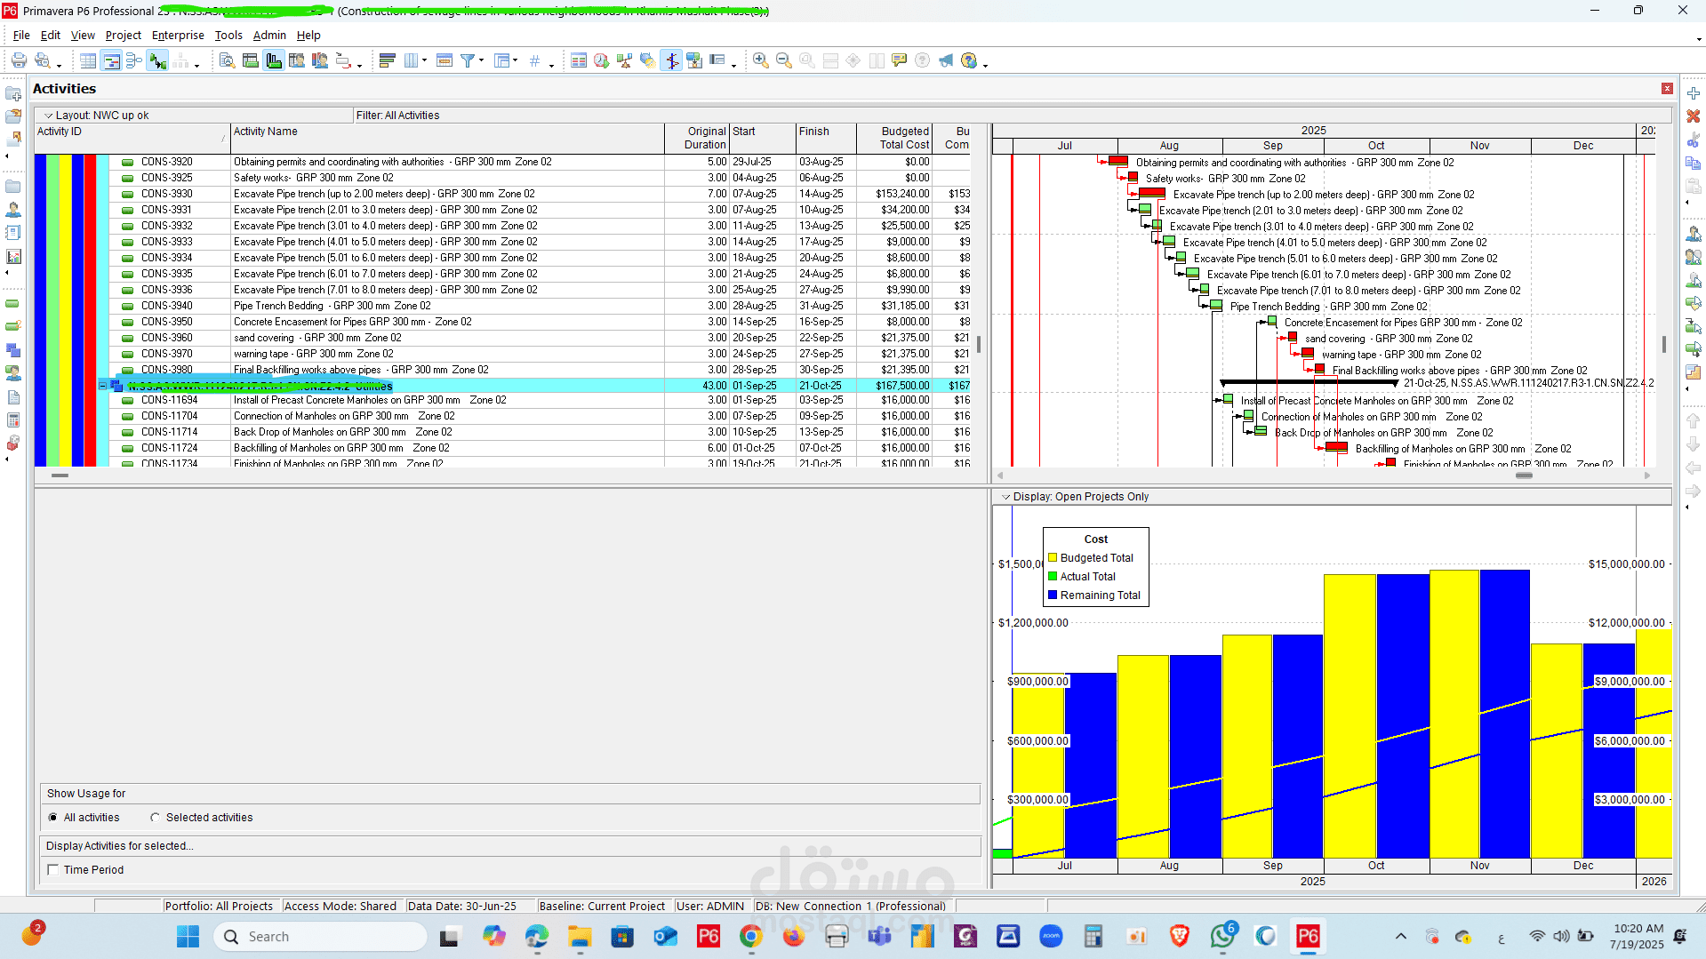Open dropdown arrow next to Filter icon
This screenshot has width=1706, height=959.
point(482,60)
